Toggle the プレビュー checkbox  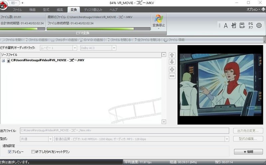click(10, 152)
